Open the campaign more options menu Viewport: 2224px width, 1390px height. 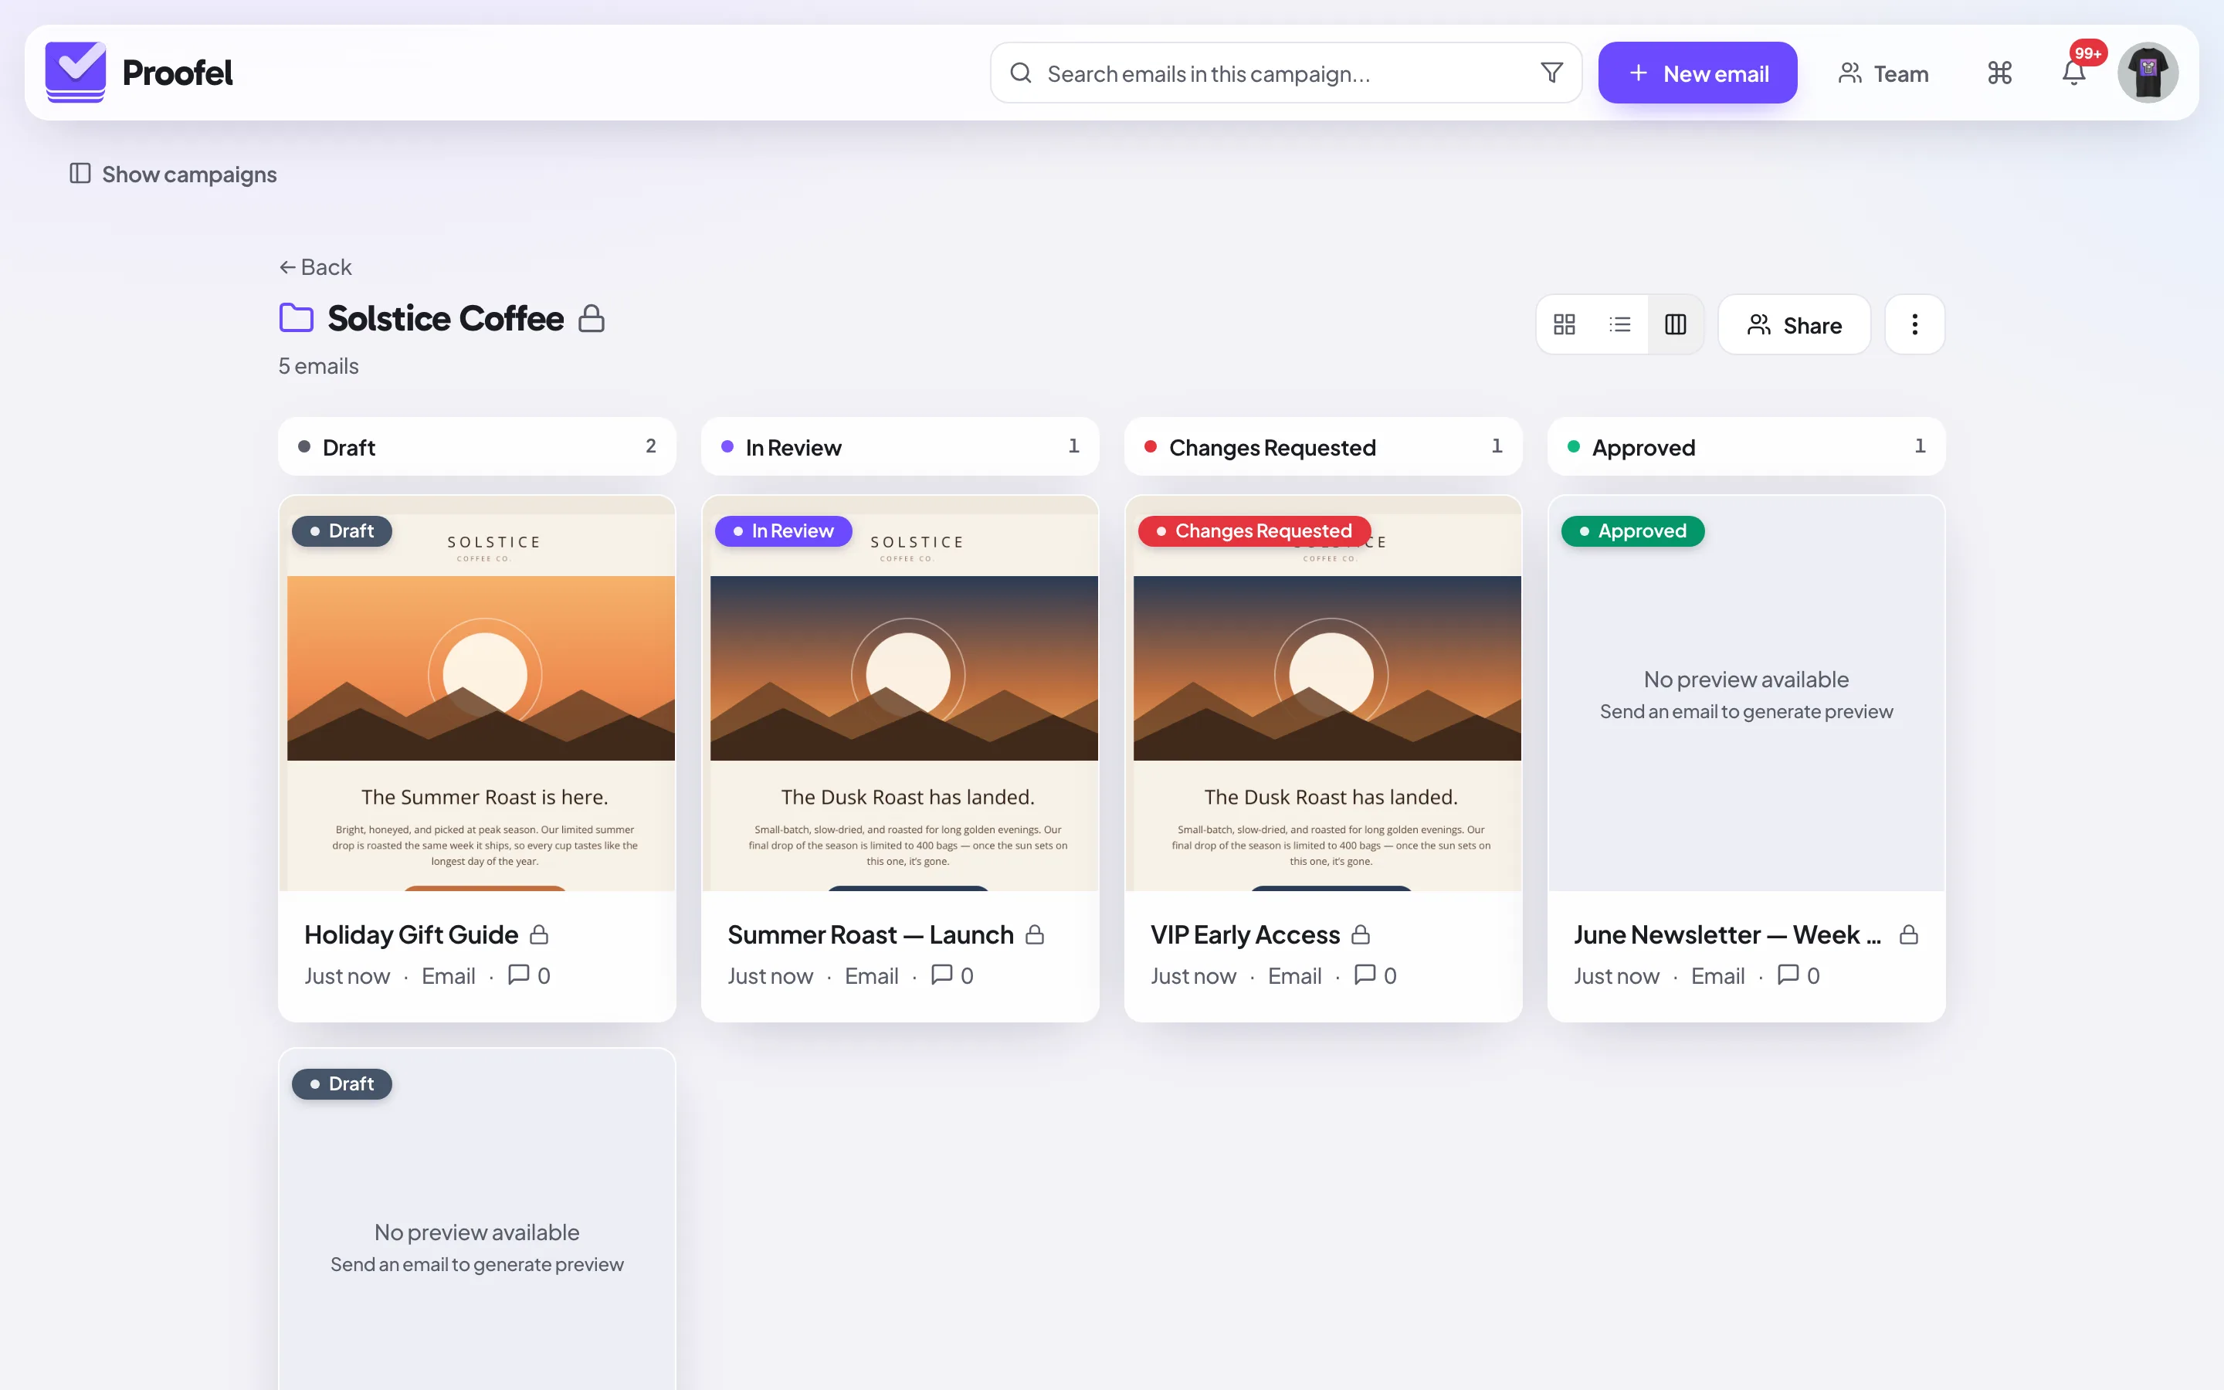coord(1914,324)
